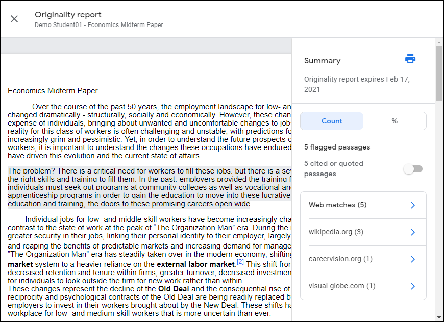
Task: Open footnote reference [2] in the document
Action: coord(239,261)
